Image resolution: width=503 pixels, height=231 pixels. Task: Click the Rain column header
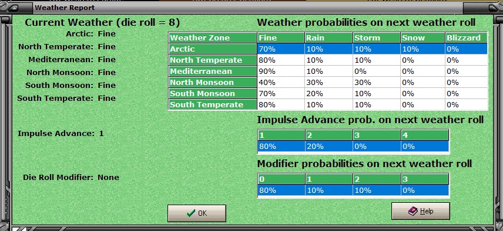coord(329,38)
